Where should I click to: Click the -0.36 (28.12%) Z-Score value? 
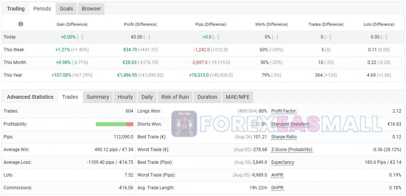pyautogui.click(x=387, y=150)
